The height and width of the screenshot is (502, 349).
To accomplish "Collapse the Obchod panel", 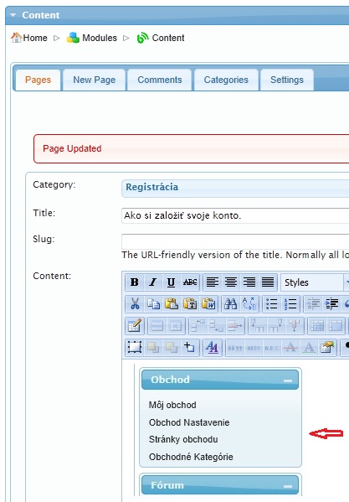I will 288,380.
